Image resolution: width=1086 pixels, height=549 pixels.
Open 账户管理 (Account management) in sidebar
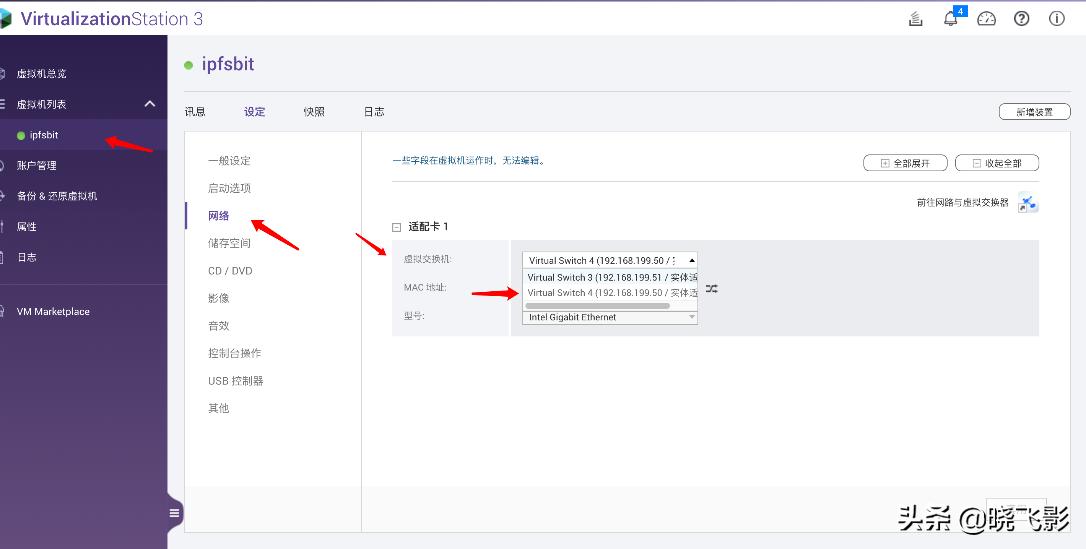click(36, 166)
